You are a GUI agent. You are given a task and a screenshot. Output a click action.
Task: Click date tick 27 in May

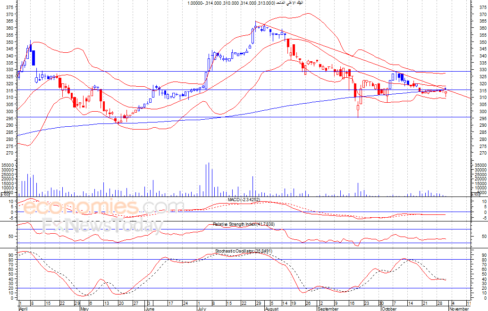click(x=136, y=303)
